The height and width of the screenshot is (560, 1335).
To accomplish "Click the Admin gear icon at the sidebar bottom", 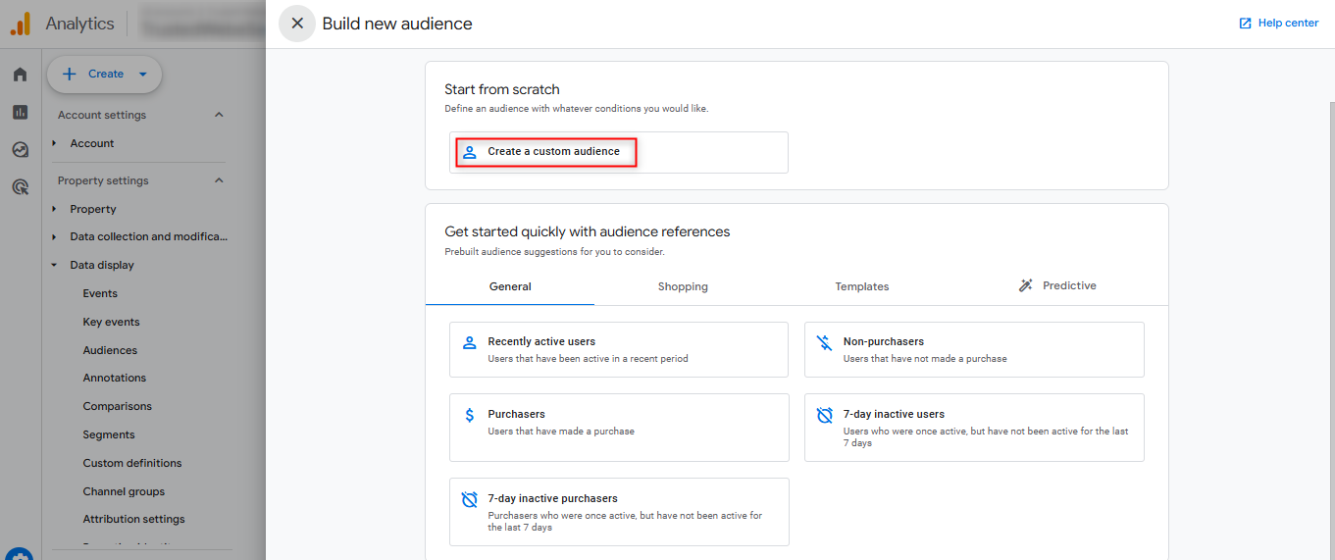I will coord(21,554).
